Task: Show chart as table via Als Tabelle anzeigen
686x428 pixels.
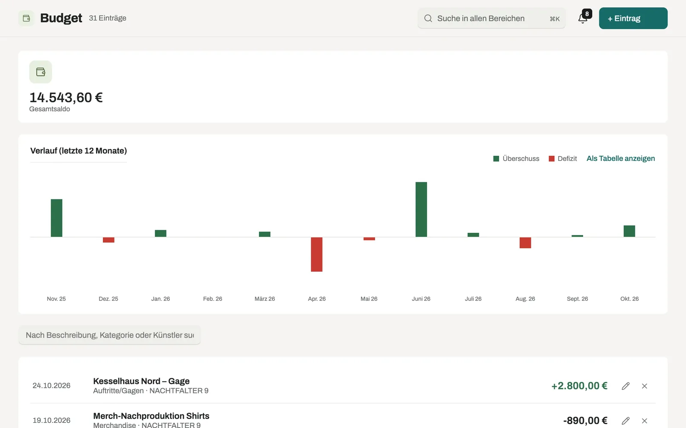Action: click(x=620, y=158)
